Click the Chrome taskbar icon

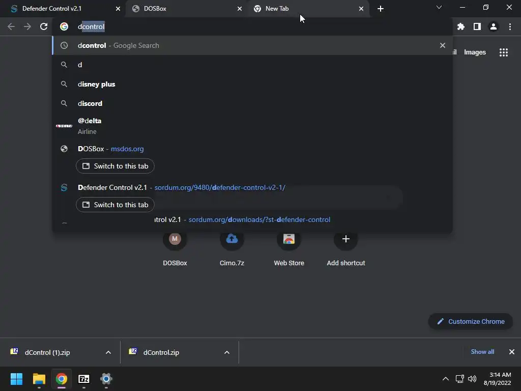click(x=62, y=379)
